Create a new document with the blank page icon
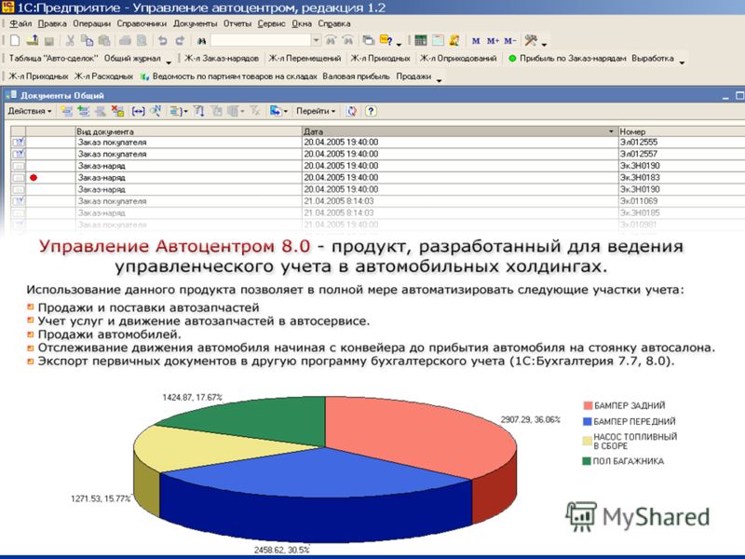Image resolution: width=745 pixels, height=559 pixels. click(x=15, y=40)
